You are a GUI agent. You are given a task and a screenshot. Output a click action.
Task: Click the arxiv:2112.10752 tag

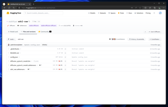pos(65,26)
